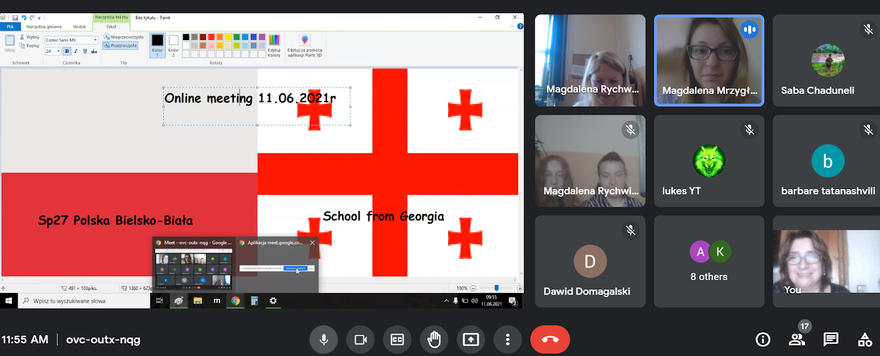Open Settings gear on the taskbar

[x=273, y=301]
